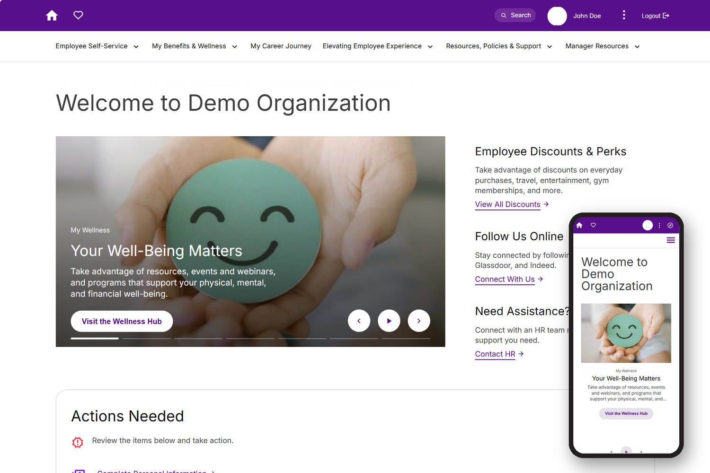Click the John Doe profile avatar in top bar

pos(557,16)
